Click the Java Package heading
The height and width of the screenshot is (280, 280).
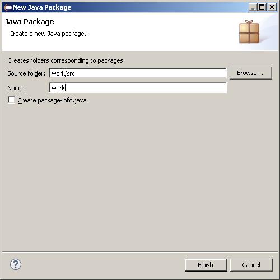[x=29, y=22]
